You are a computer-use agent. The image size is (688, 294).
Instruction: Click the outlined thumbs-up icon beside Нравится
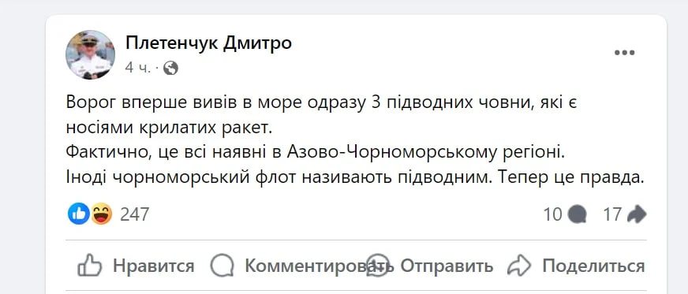tap(89, 265)
